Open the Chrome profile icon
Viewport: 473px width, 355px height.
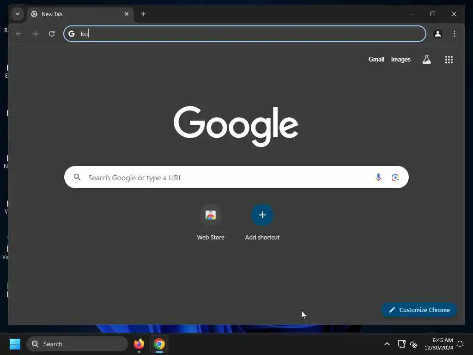click(438, 34)
